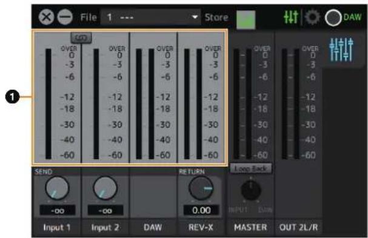
Task: Click the MASTER channel label
Action: click(x=250, y=227)
